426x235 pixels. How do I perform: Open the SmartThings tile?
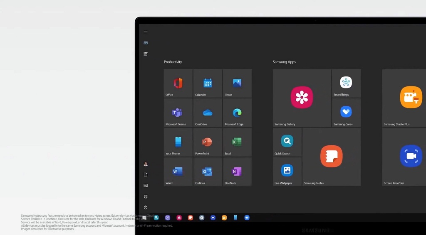pyautogui.click(x=347, y=83)
